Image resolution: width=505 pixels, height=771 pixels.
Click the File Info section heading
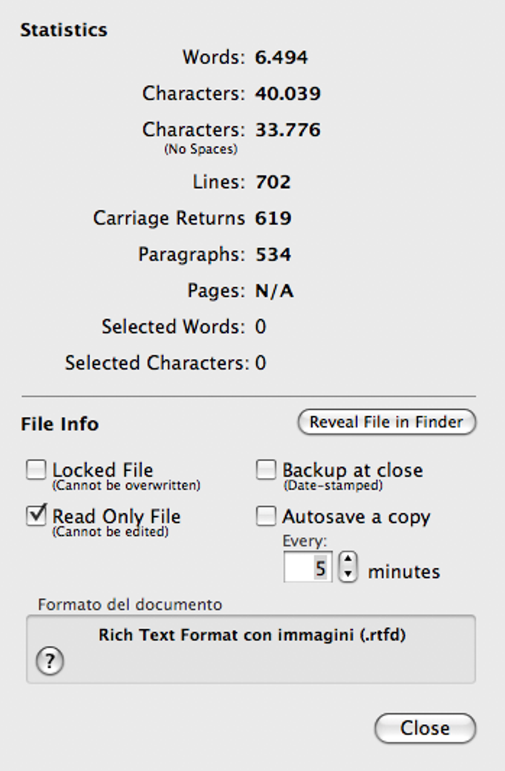(x=59, y=425)
